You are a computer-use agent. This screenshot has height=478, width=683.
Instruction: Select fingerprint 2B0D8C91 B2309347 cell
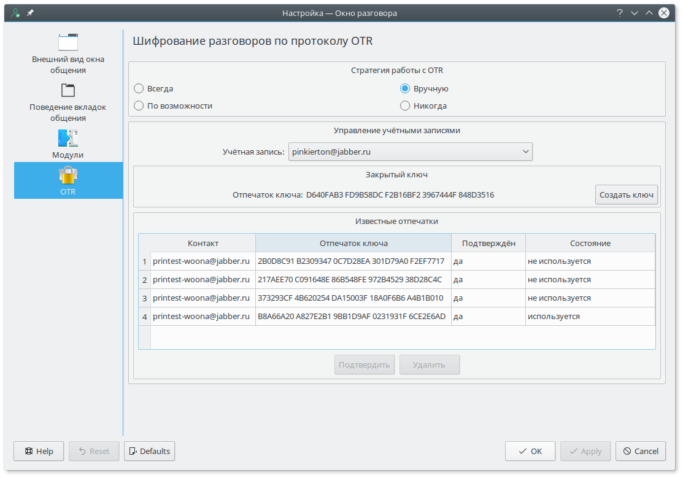353,261
